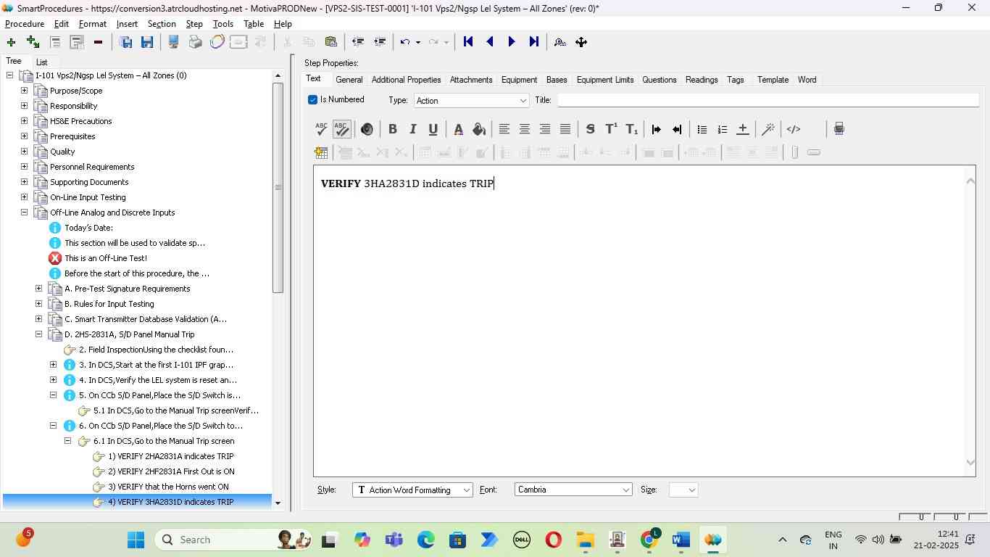
Task: Click the first outdent step icon in main toolbar
Action: tap(357, 42)
